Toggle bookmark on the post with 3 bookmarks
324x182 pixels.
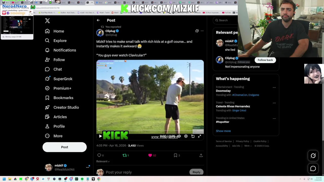point(175,155)
